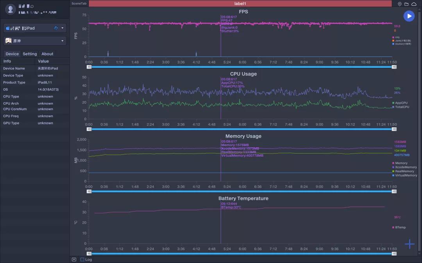Click the link icon in device selector
The image size is (422, 263).
click(56, 28)
